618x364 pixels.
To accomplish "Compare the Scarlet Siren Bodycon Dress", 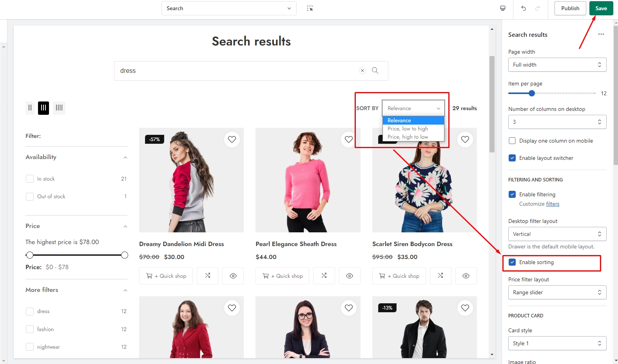I will [440, 276].
